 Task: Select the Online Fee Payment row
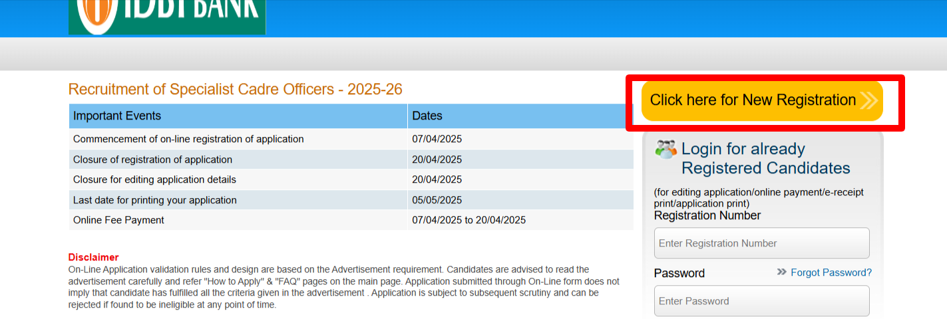point(118,220)
